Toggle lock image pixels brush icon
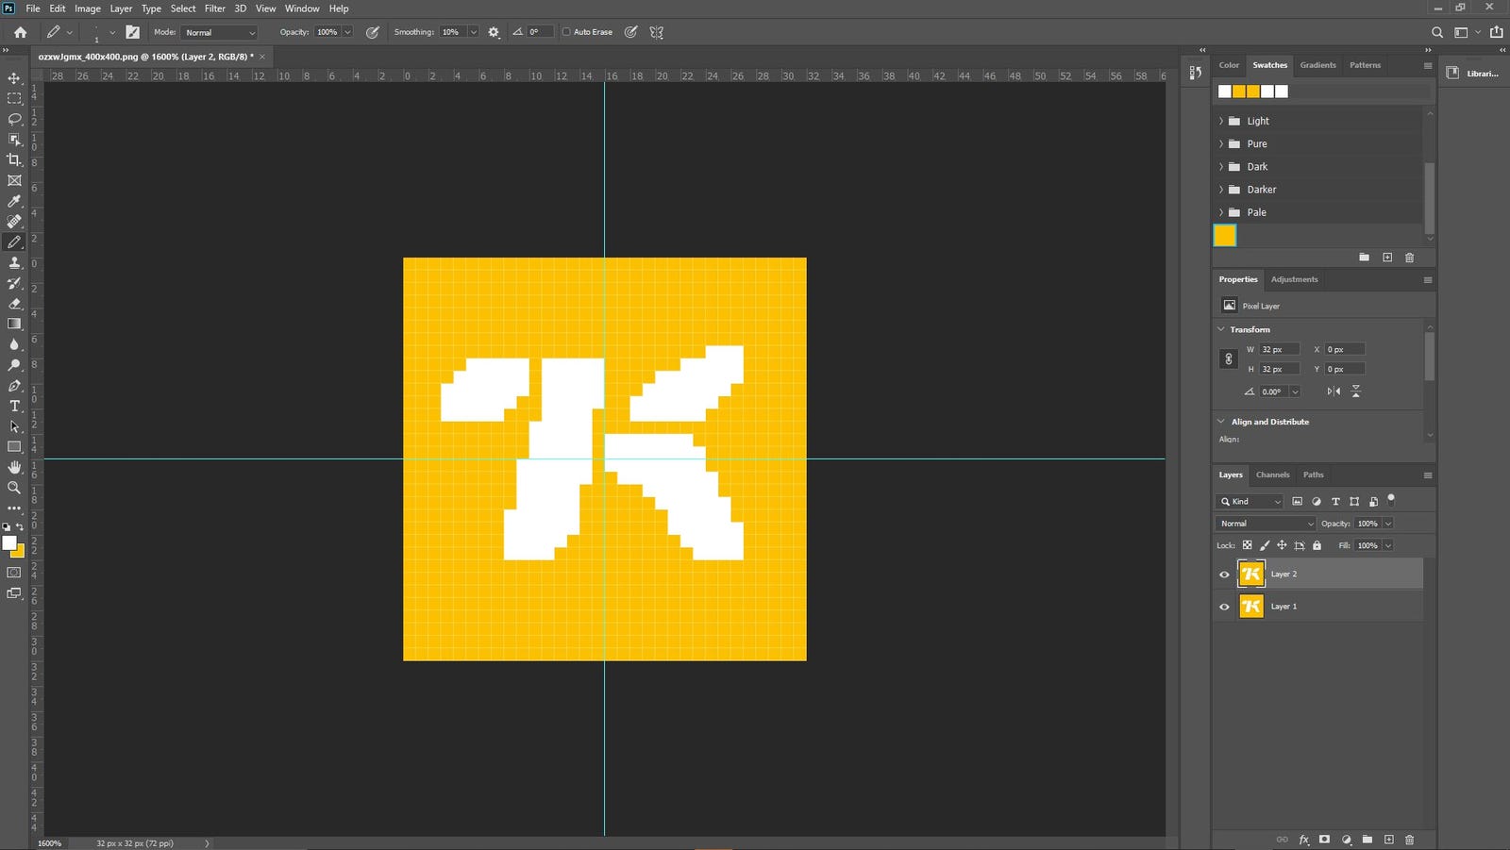Screen dimensions: 1510x850 click(x=1265, y=545)
